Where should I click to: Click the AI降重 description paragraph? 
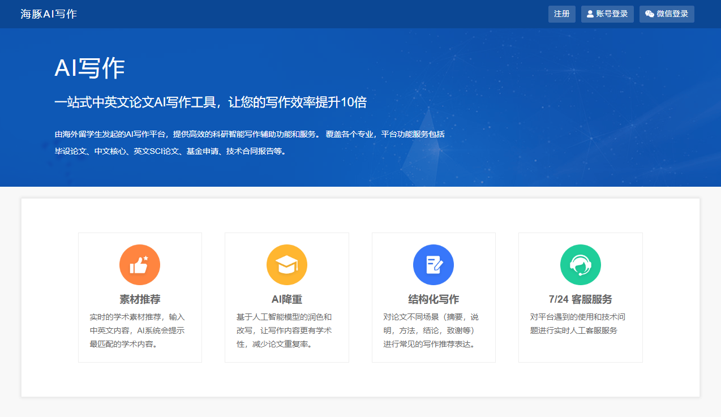tap(284, 330)
